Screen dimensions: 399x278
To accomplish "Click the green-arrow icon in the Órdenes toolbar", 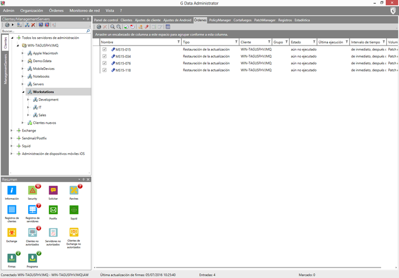I will click(x=126, y=27).
